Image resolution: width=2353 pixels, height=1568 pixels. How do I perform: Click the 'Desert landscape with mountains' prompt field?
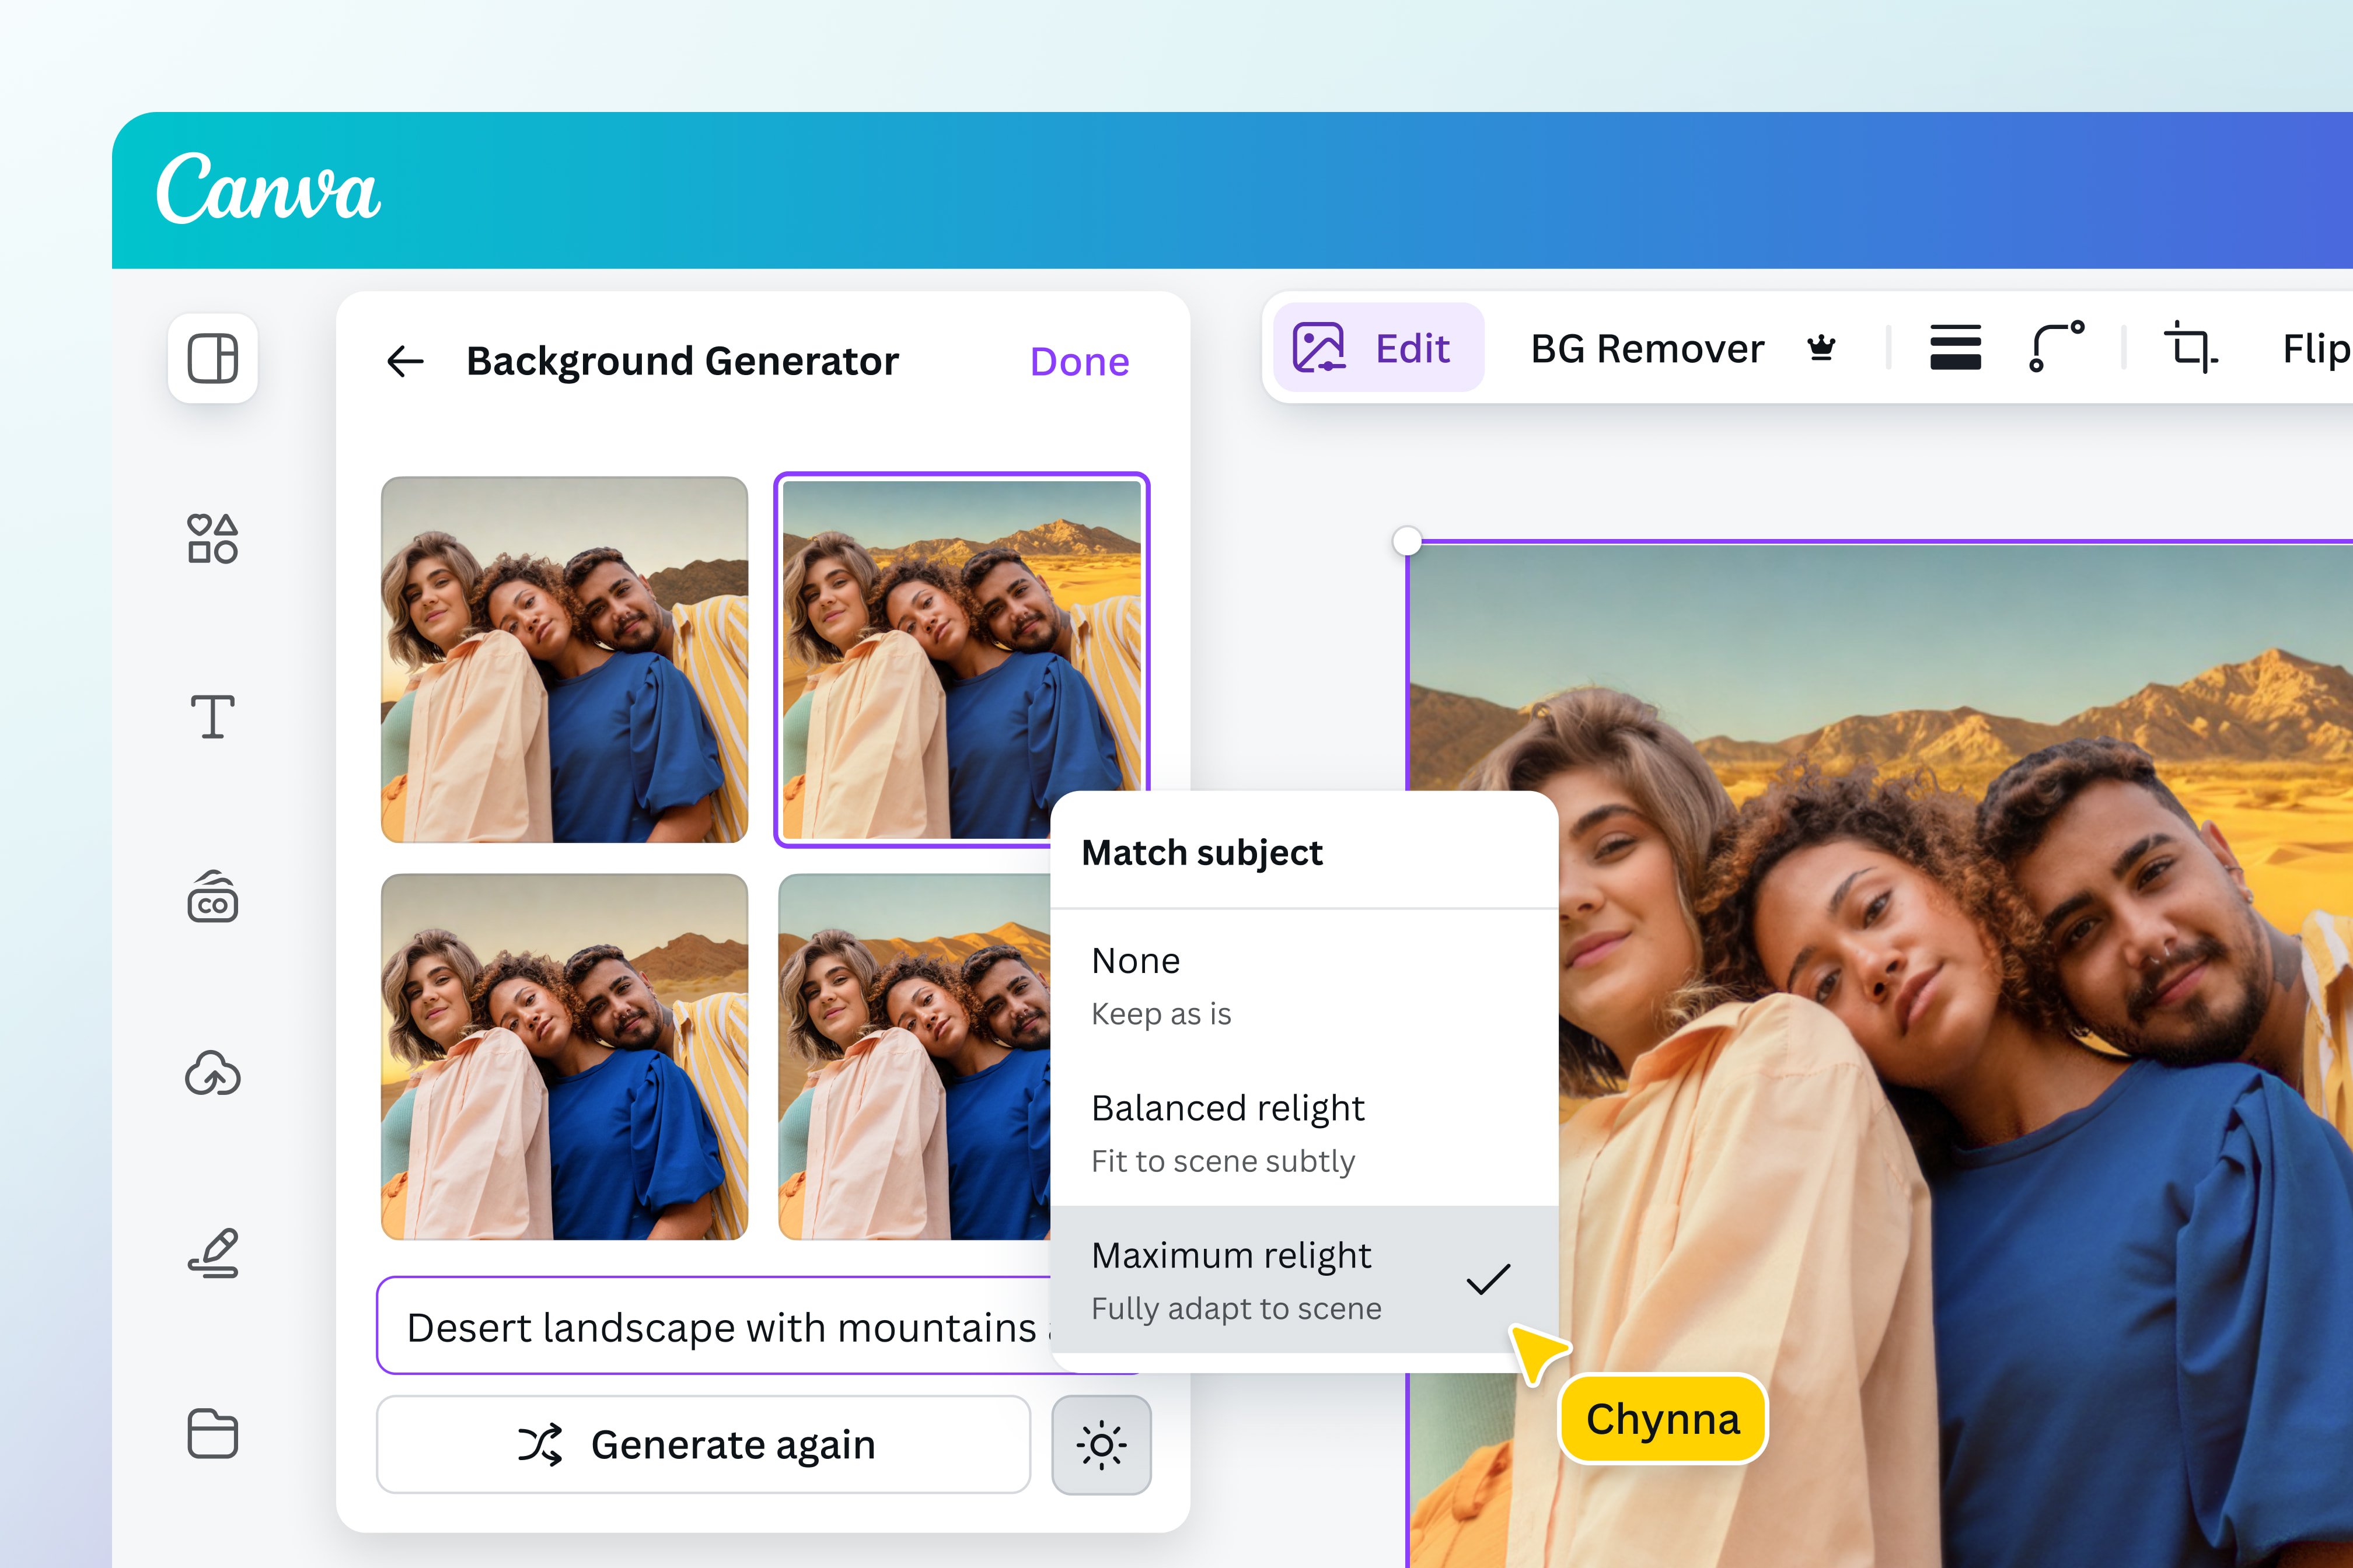pyautogui.click(x=730, y=1329)
